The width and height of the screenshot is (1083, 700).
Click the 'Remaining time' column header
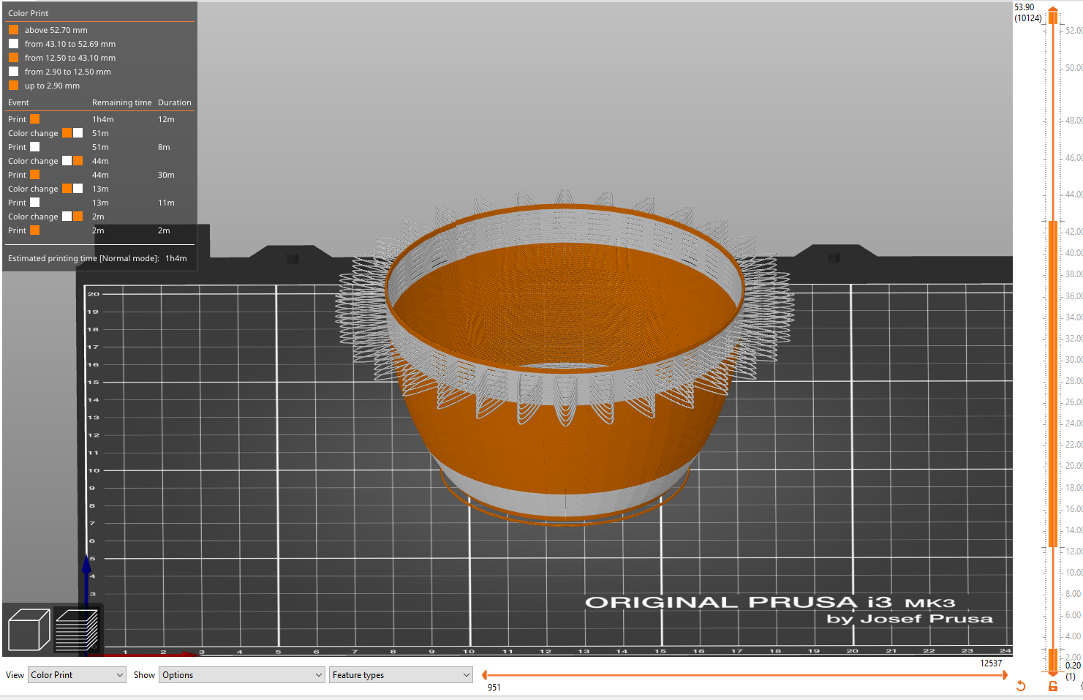click(122, 102)
